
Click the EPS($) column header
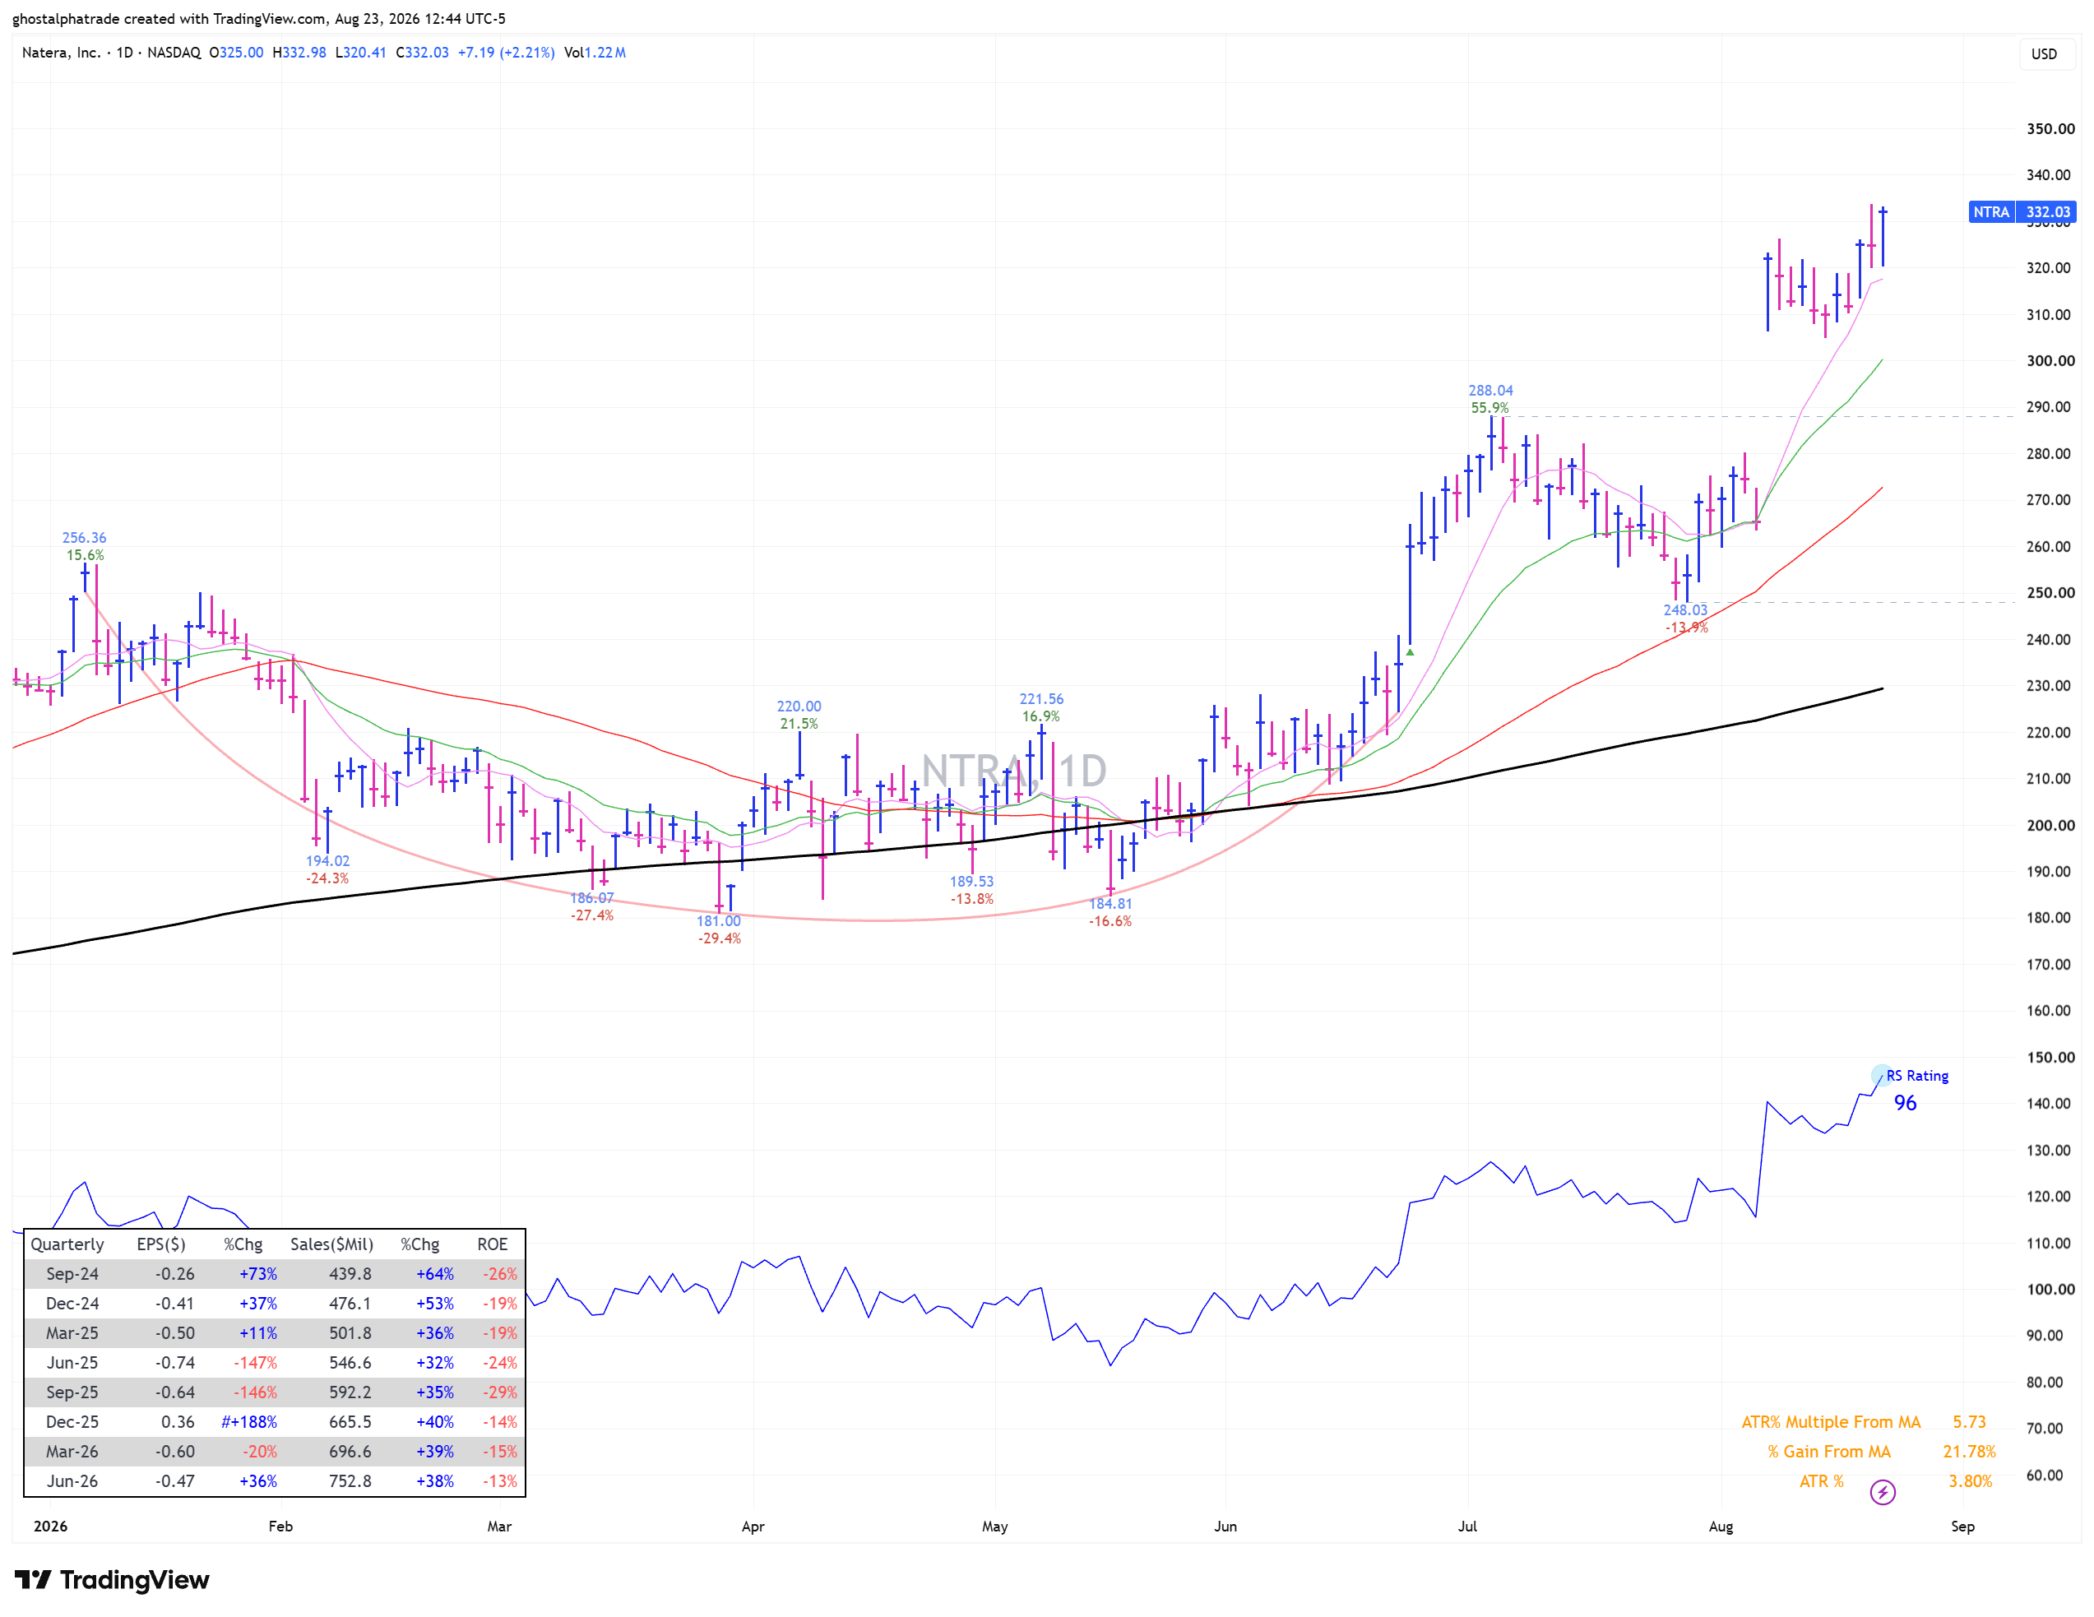(x=161, y=1245)
